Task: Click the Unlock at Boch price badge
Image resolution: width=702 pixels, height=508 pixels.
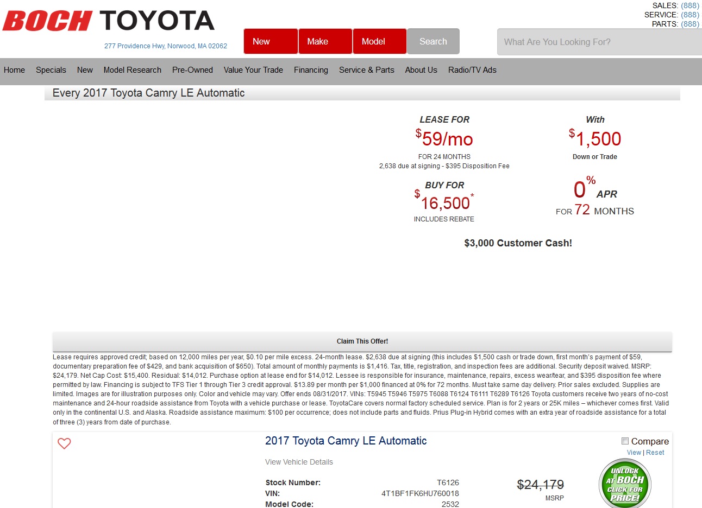Action: (625, 484)
